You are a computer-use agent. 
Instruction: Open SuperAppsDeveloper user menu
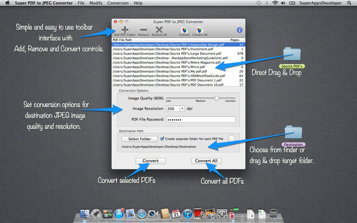pos(320,3)
